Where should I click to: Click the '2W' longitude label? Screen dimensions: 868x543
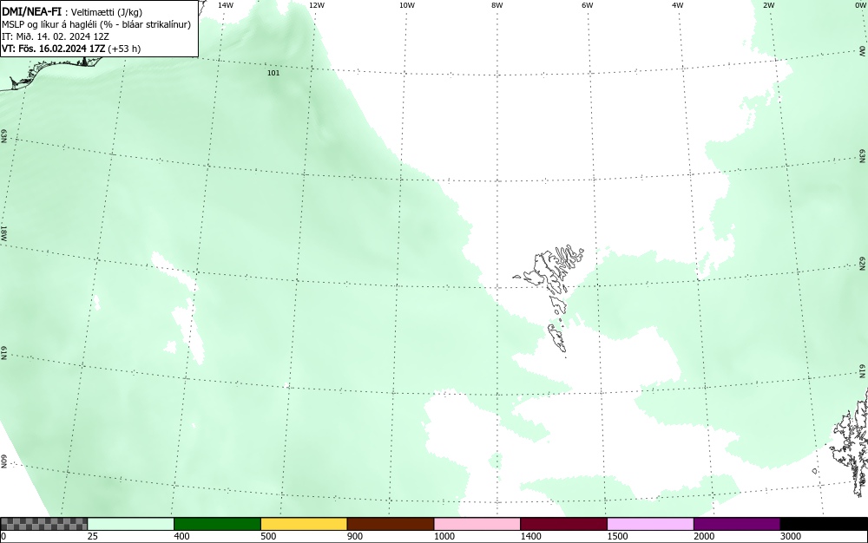(768, 5)
